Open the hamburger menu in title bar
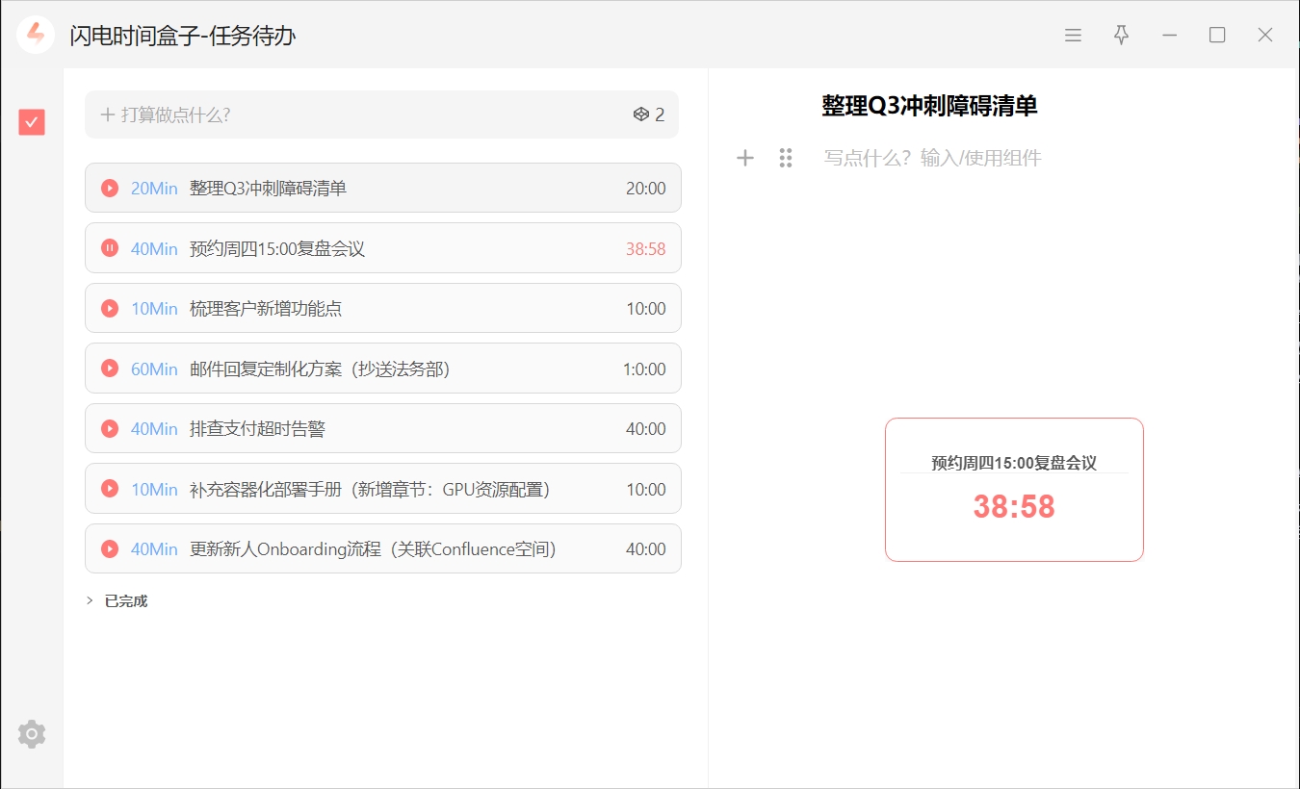1300x789 pixels. point(1073,36)
